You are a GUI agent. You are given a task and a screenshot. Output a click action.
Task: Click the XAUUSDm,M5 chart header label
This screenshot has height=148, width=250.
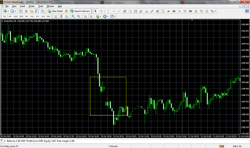pyautogui.click(x=10, y=21)
